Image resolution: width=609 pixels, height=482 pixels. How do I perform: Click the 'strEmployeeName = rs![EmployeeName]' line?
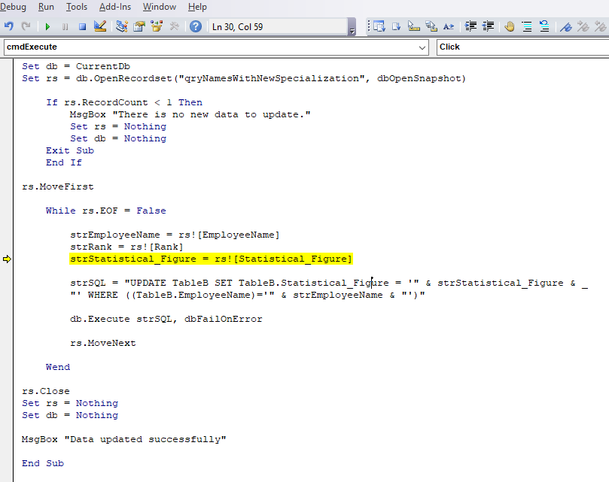click(x=175, y=235)
